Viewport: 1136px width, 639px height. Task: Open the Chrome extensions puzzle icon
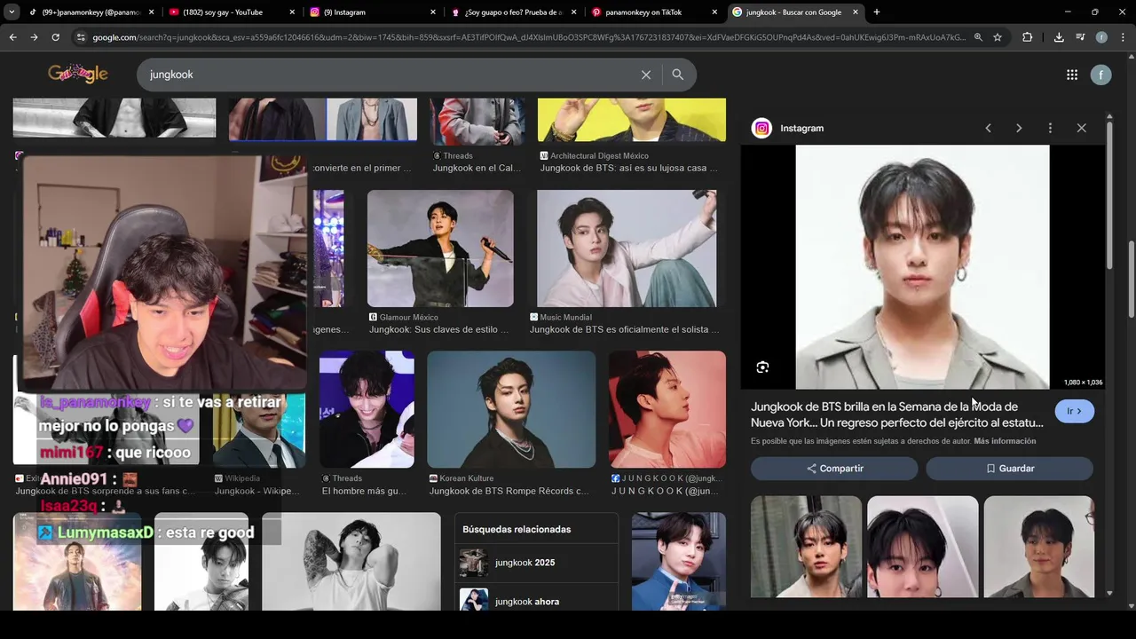1028,37
